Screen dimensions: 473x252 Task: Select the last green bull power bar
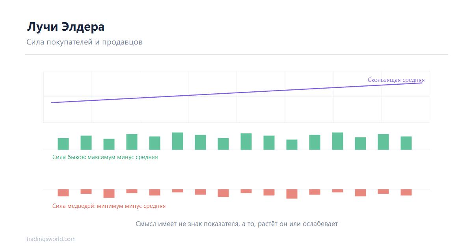406,143
